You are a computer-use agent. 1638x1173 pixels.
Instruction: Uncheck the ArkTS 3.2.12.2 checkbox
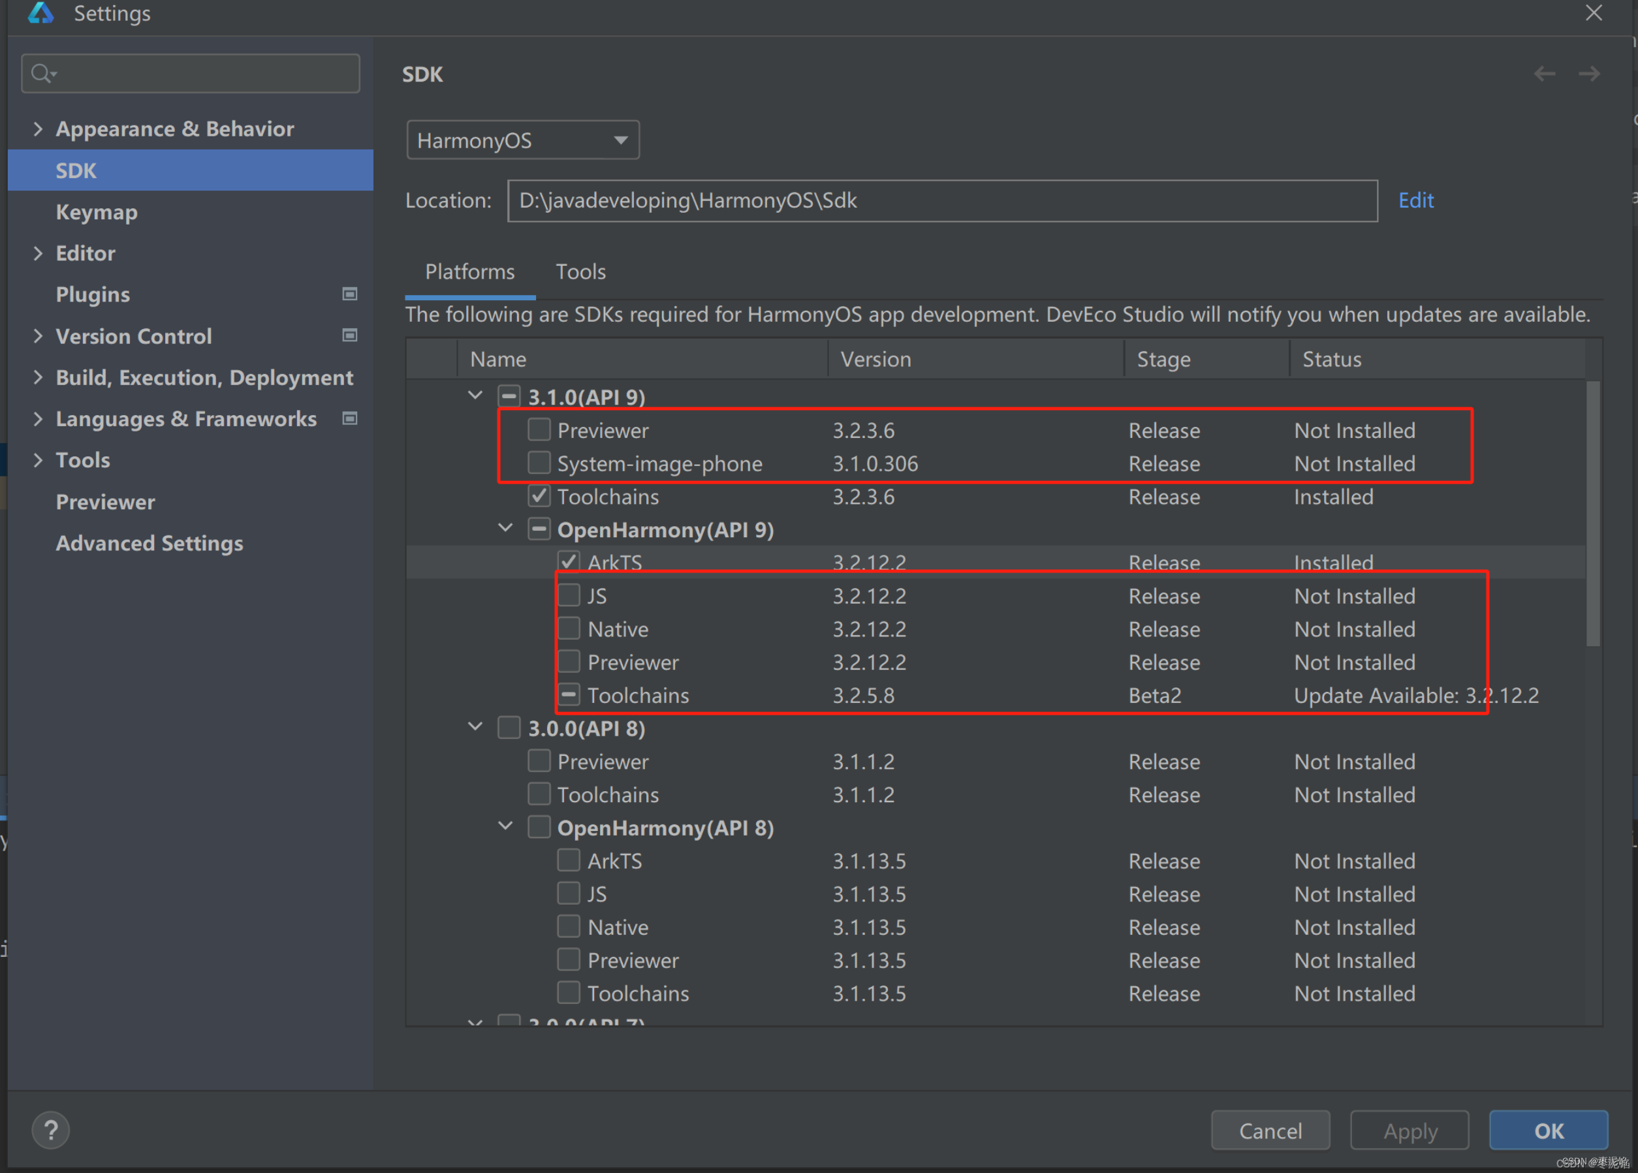point(569,561)
